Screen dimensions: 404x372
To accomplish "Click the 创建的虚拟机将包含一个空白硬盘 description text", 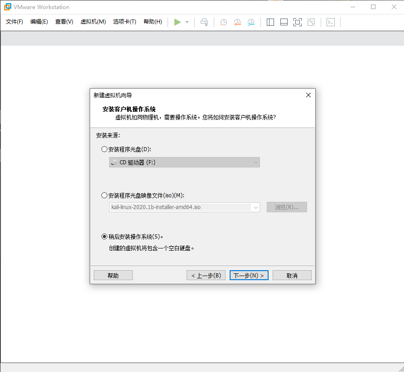I will [151, 248].
